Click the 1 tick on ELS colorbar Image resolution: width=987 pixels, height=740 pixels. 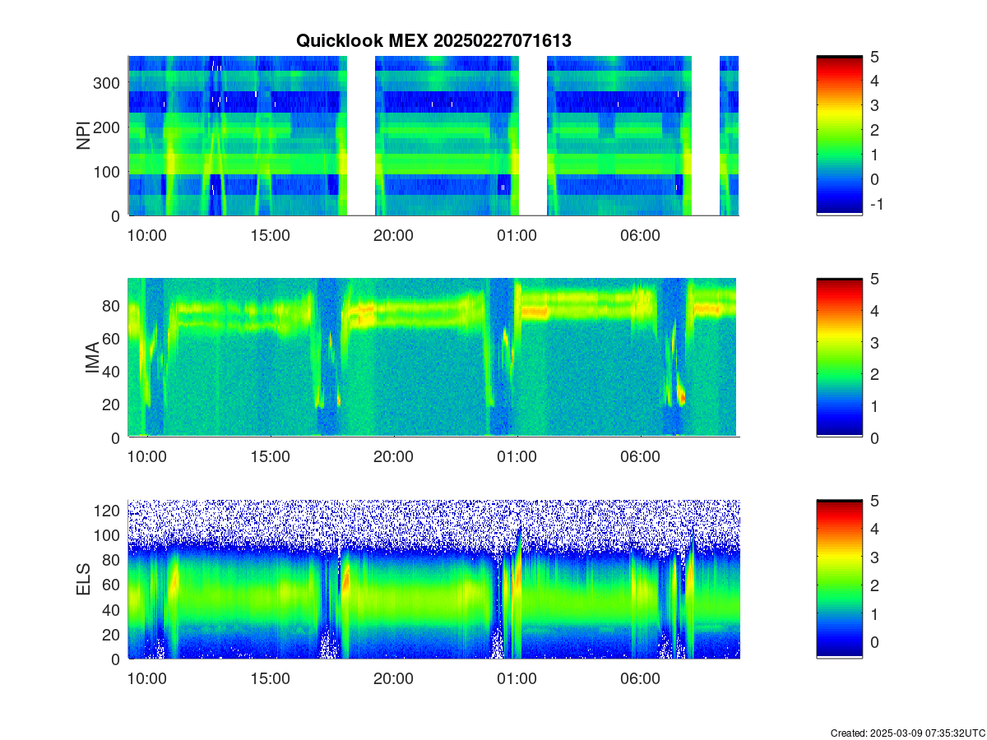875,613
